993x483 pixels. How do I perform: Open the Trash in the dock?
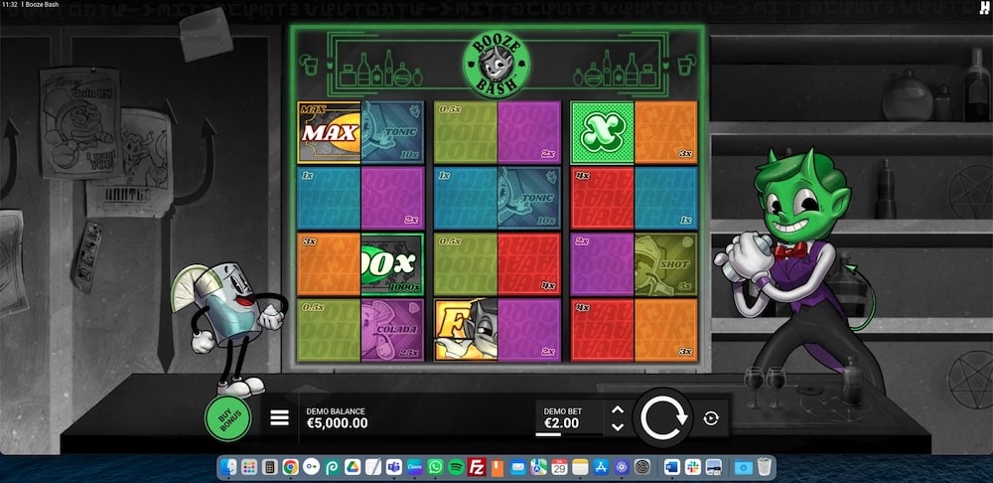[x=764, y=468]
